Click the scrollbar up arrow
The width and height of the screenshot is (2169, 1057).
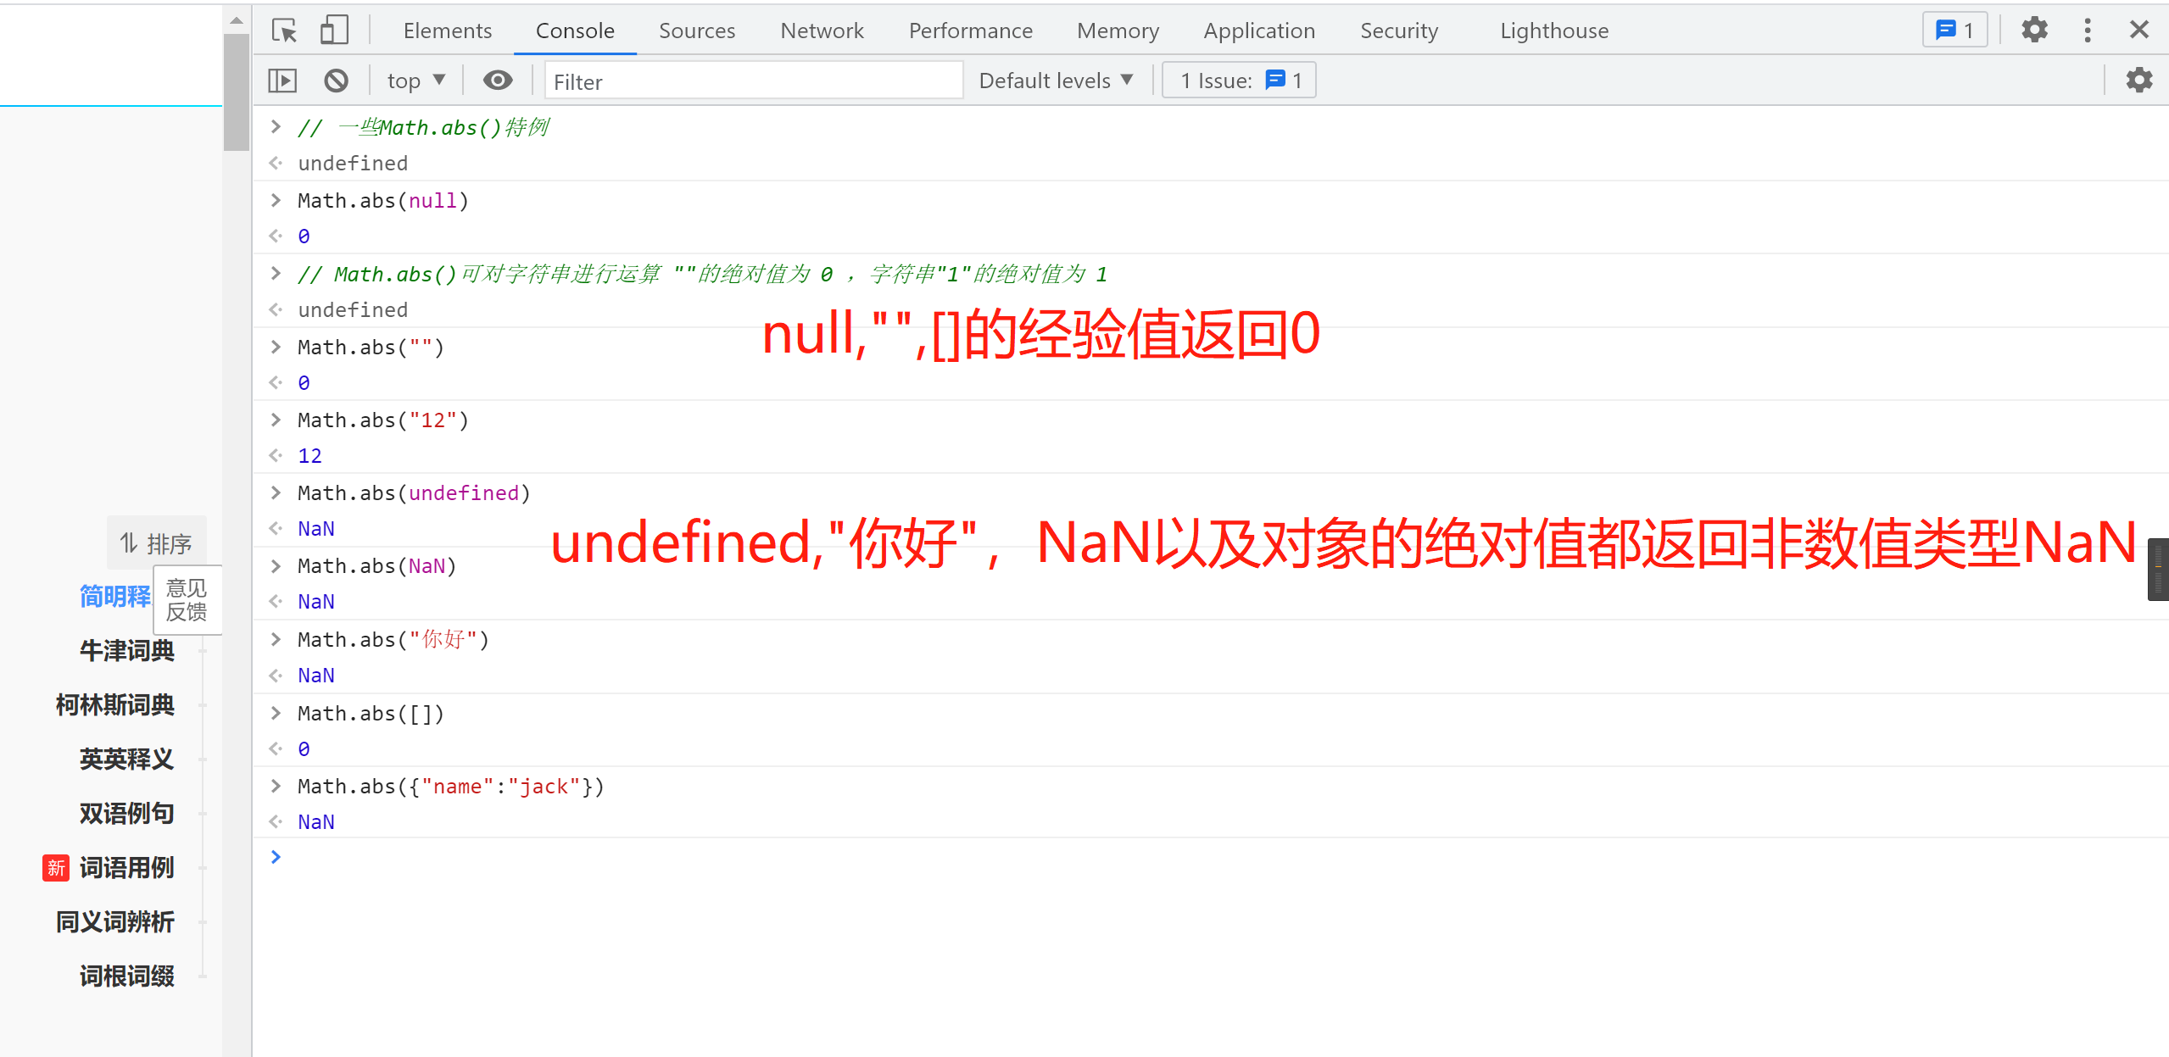point(237,20)
